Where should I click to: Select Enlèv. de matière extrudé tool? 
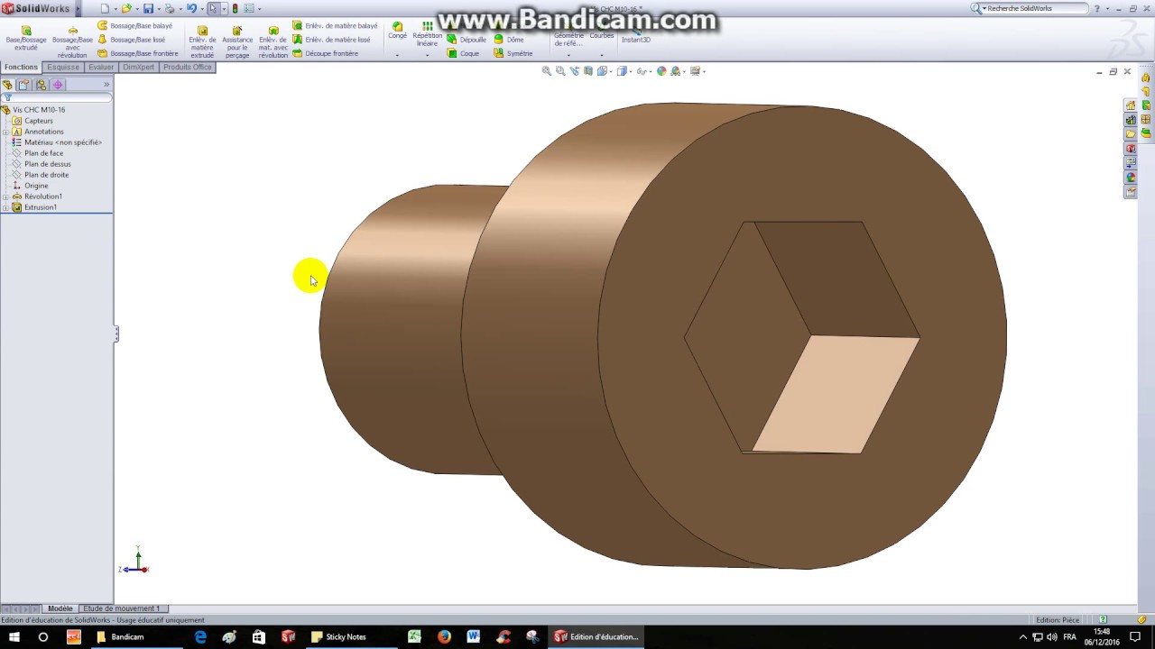(x=202, y=42)
